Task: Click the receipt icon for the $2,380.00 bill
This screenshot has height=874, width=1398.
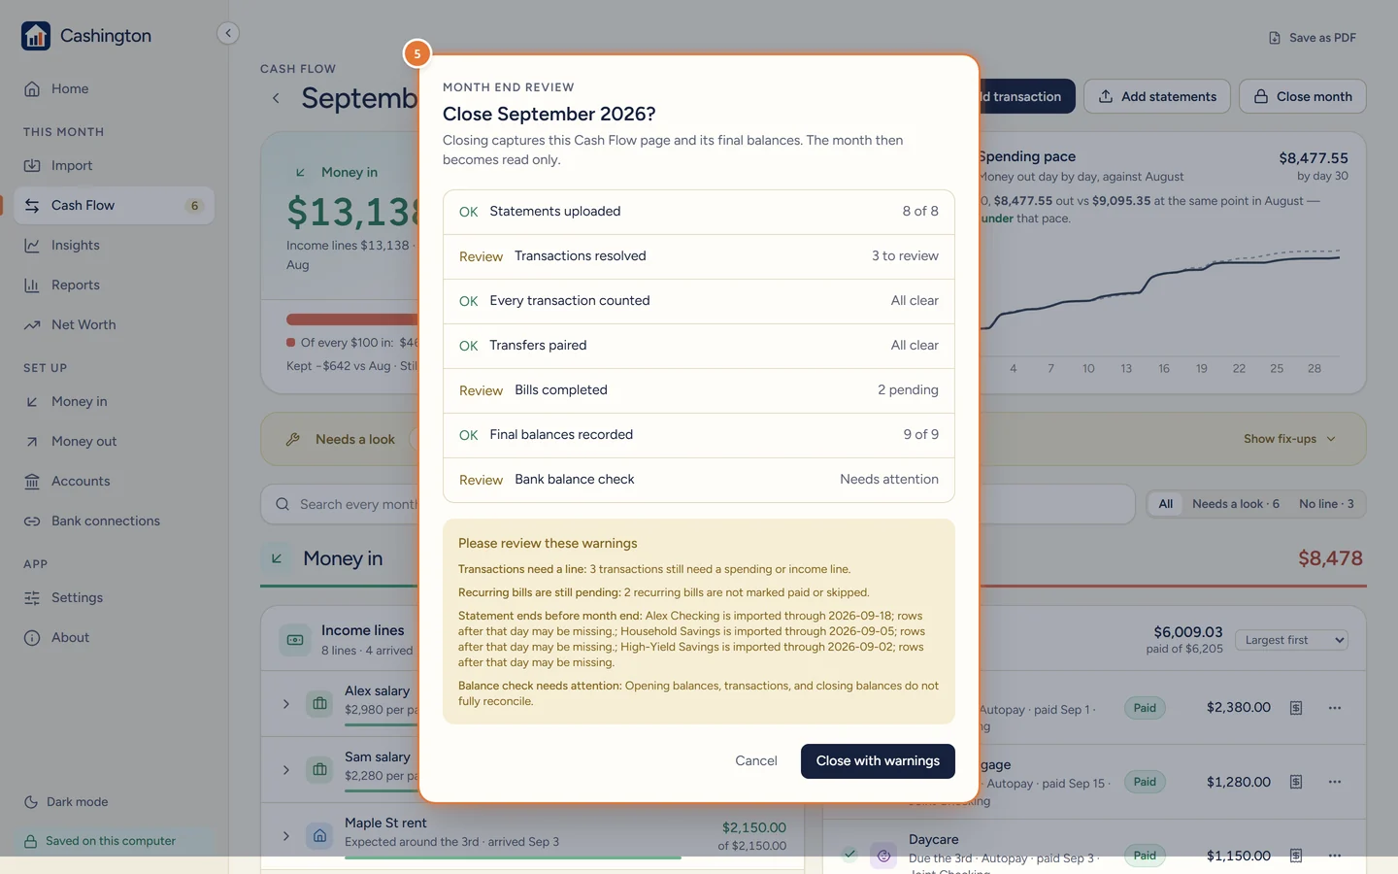Action: coord(1296,708)
